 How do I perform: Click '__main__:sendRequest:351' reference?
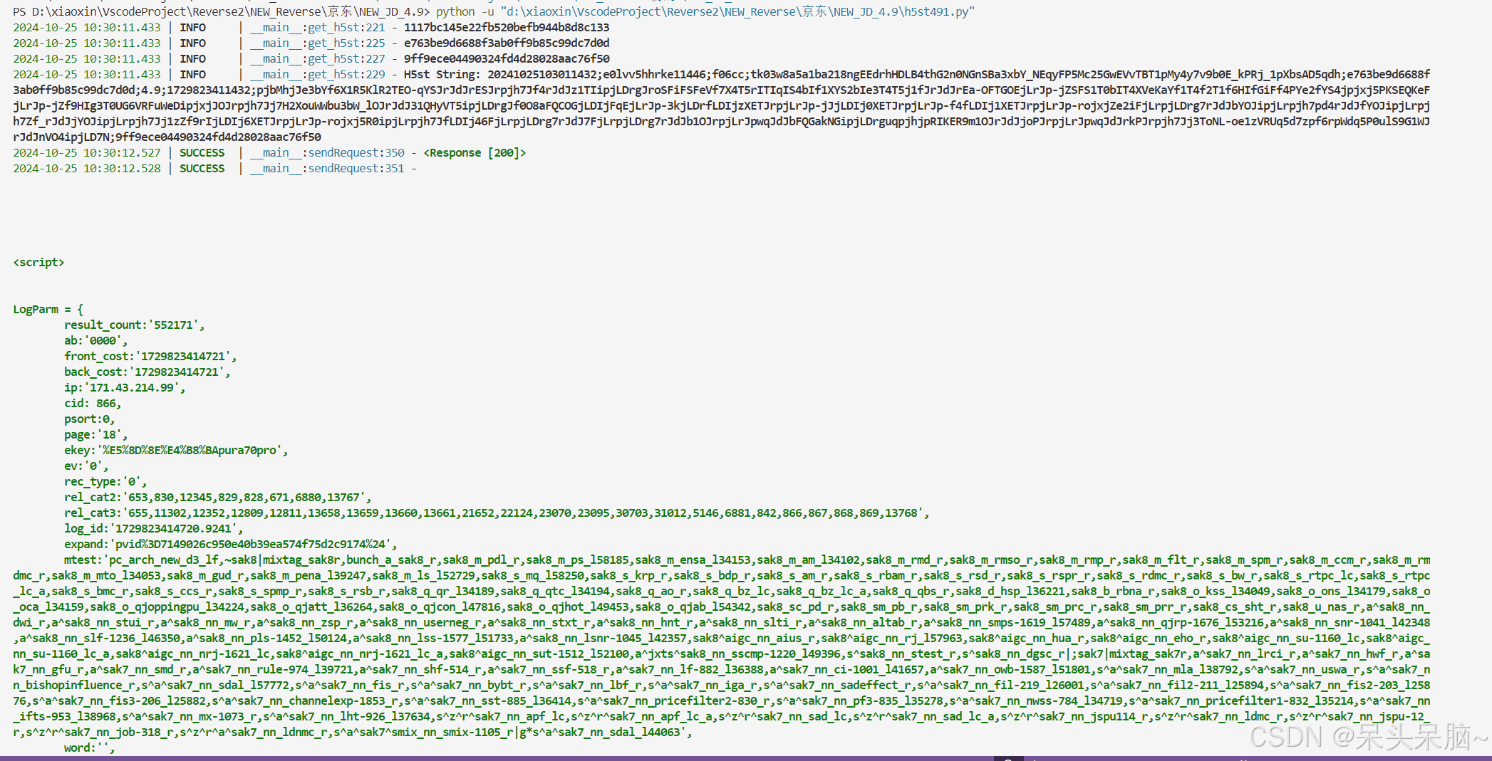click(327, 168)
